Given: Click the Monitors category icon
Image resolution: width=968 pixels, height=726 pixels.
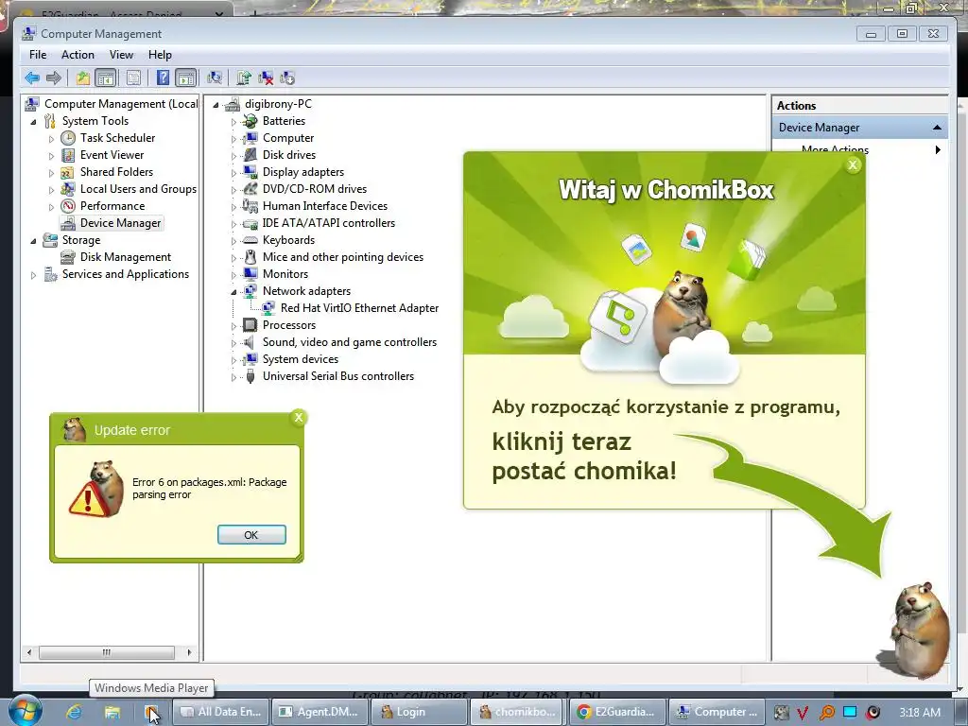Looking at the screenshot, I should pyautogui.click(x=250, y=273).
